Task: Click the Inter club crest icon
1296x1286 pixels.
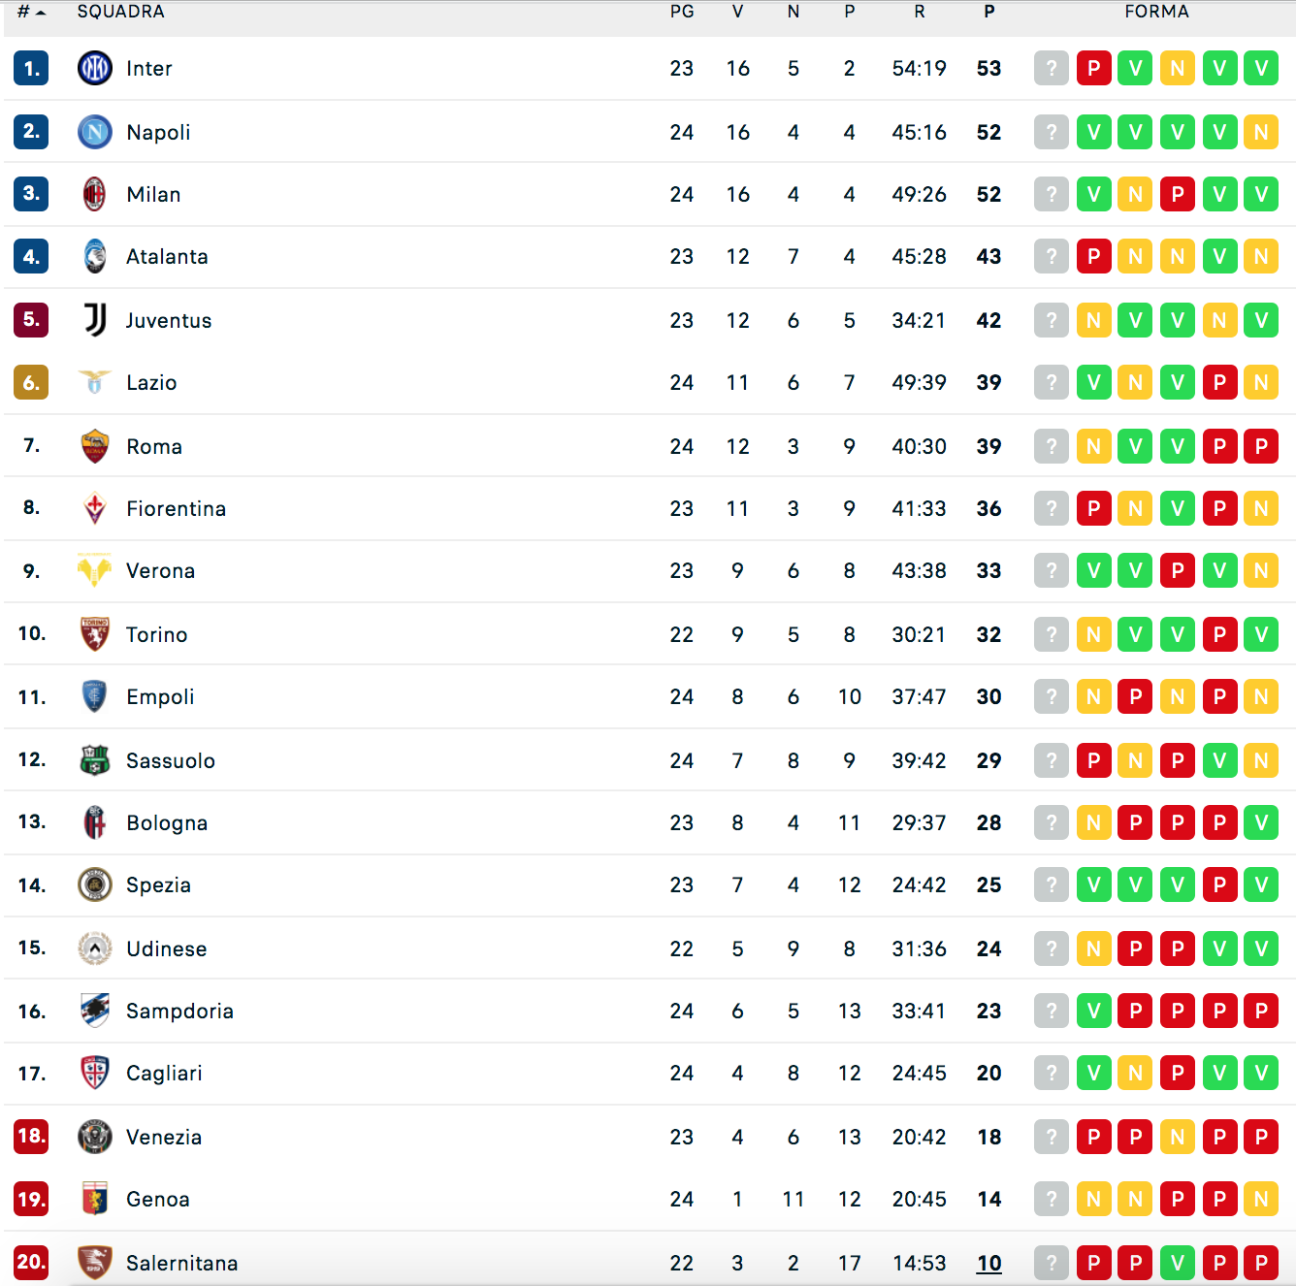Action: (x=95, y=68)
